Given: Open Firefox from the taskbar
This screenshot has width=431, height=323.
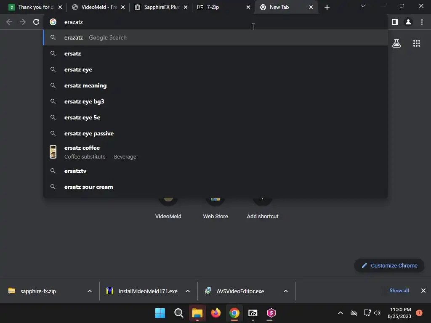Looking at the screenshot, I should 216,313.
